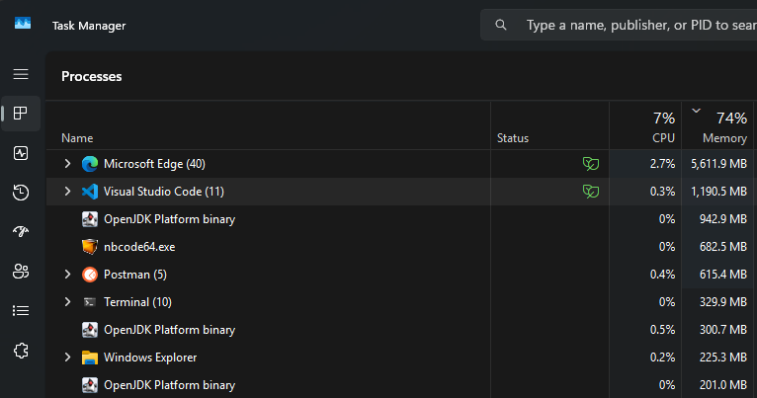Viewport: 757px width, 398px height.
Task: Open the hamburger navigation menu
Action: [21, 74]
